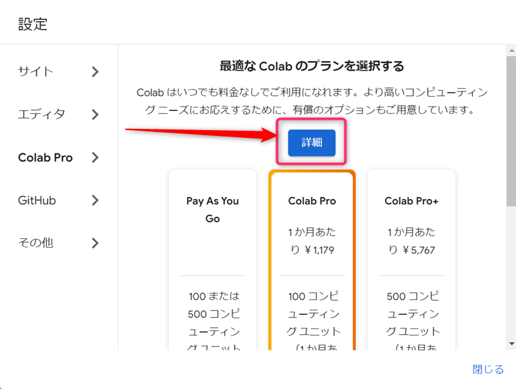Screen dimensions: 516x389
Task: Open the その他 settings section
Action: click(x=35, y=243)
